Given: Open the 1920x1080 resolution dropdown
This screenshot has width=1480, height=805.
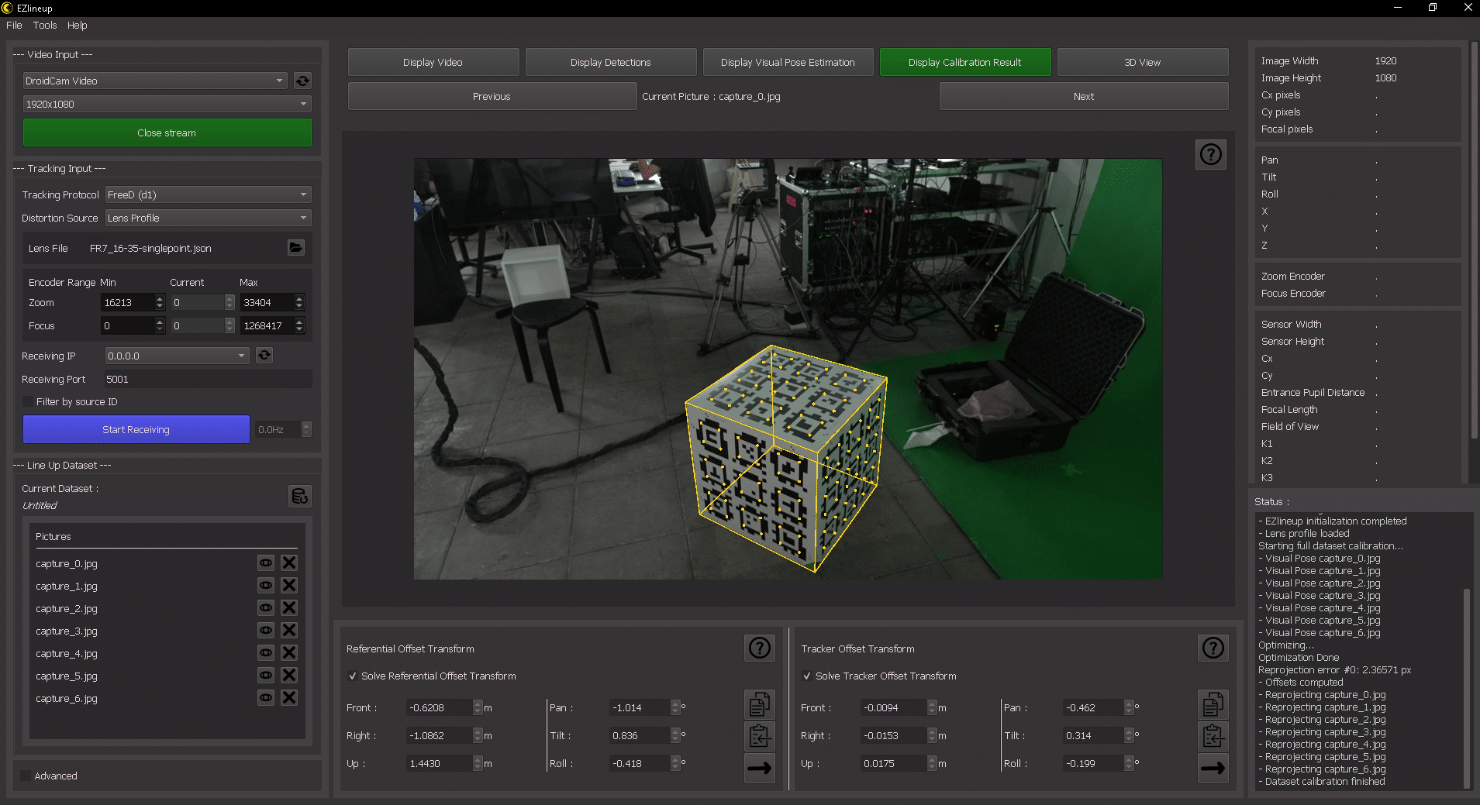Looking at the screenshot, I should (167, 104).
